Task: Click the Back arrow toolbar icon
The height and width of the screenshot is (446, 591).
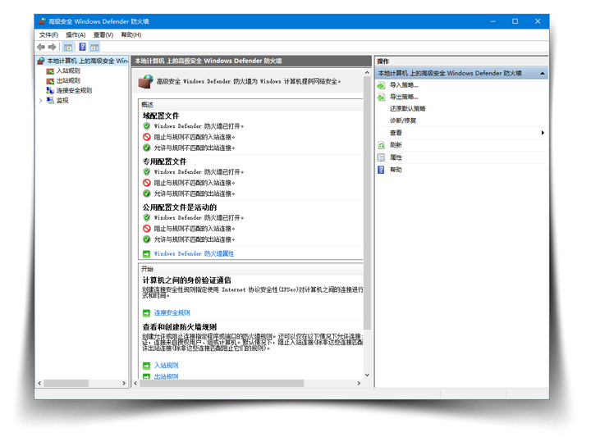Action: (x=41, y=47)
